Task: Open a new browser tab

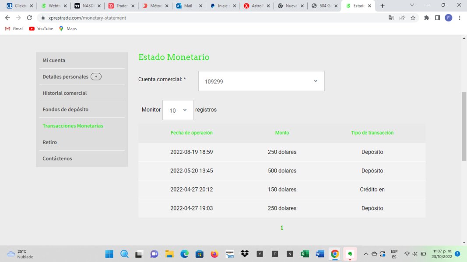Action: (383, 6)
